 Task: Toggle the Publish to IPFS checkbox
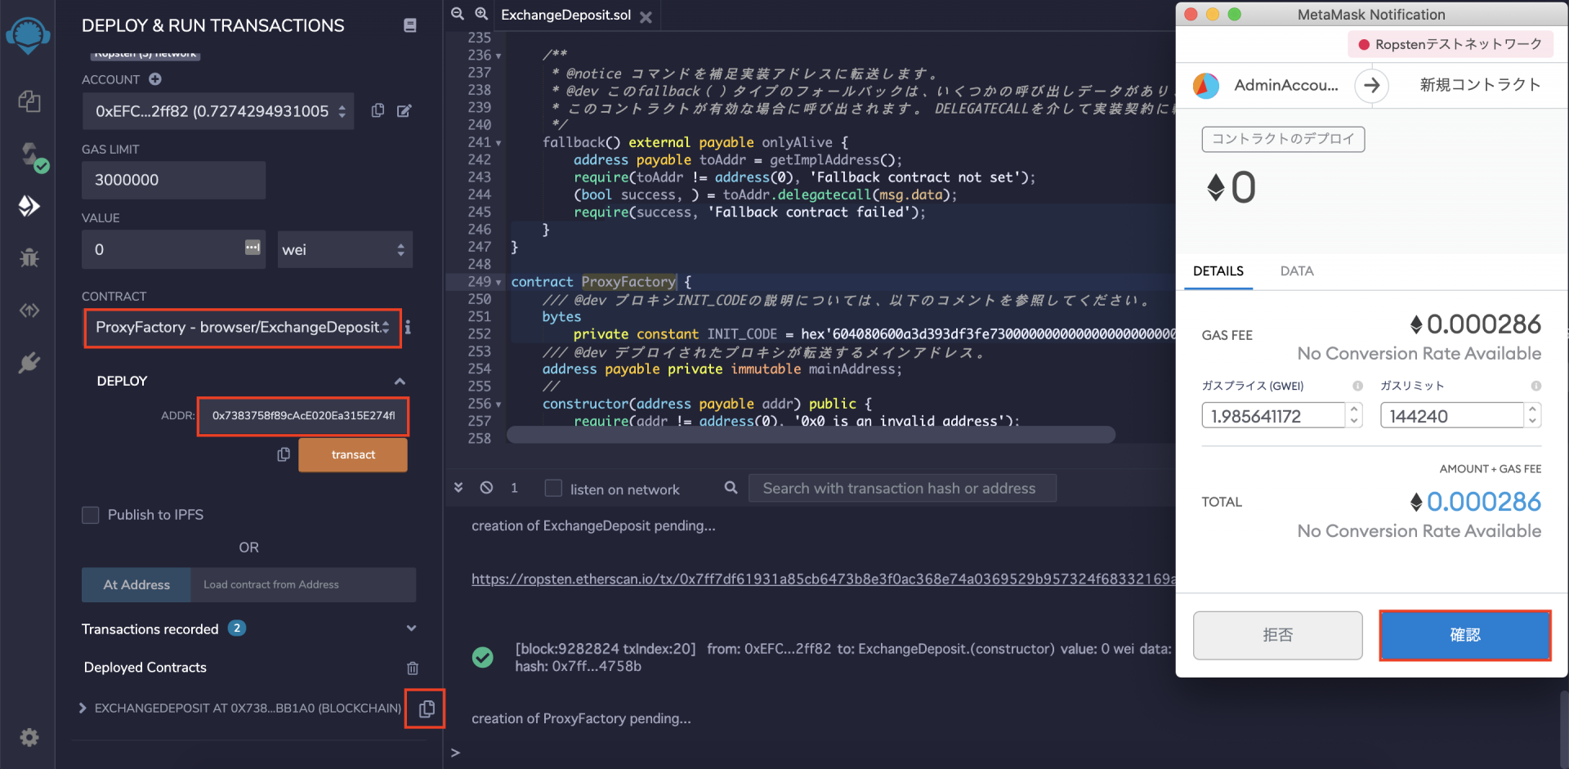click(x=91, y=515)
